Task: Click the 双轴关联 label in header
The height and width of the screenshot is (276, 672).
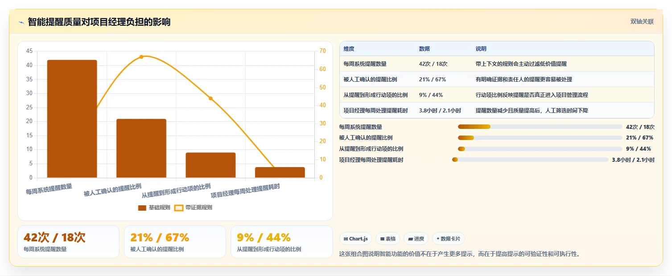Action: point(642,22)
